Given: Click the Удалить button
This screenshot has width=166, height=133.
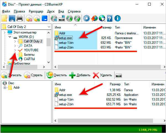Looking at the screenshot, I should [102, 75].
